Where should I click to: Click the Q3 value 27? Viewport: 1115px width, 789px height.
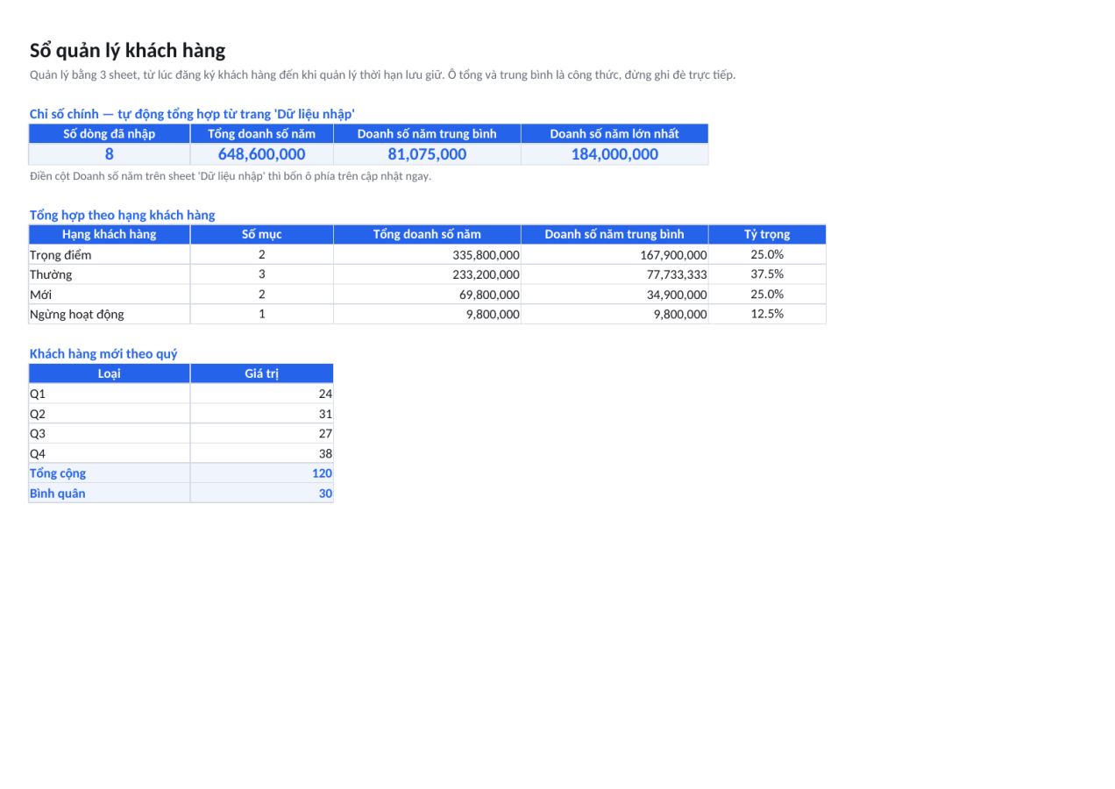tap(262, 433)
